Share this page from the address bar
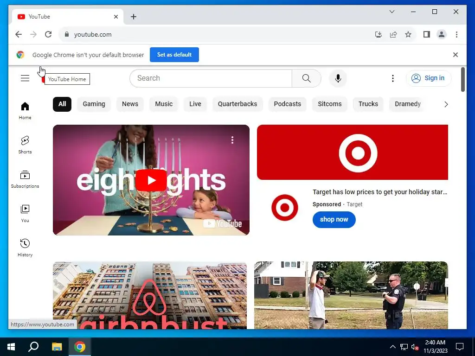Image resolution: width=475 pixels, height=356 pixels. pyautogui.click(x=393, y=34)
